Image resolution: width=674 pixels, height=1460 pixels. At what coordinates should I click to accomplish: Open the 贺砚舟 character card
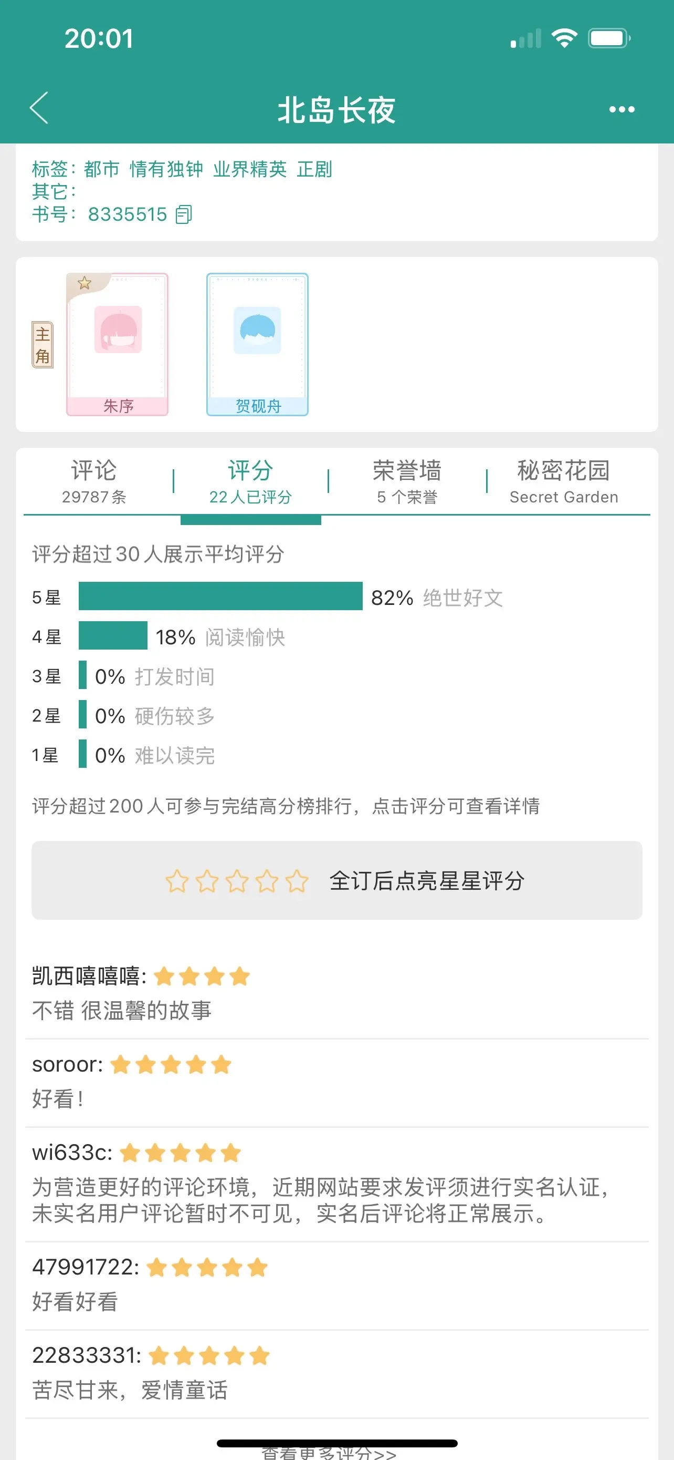point(258,345)
